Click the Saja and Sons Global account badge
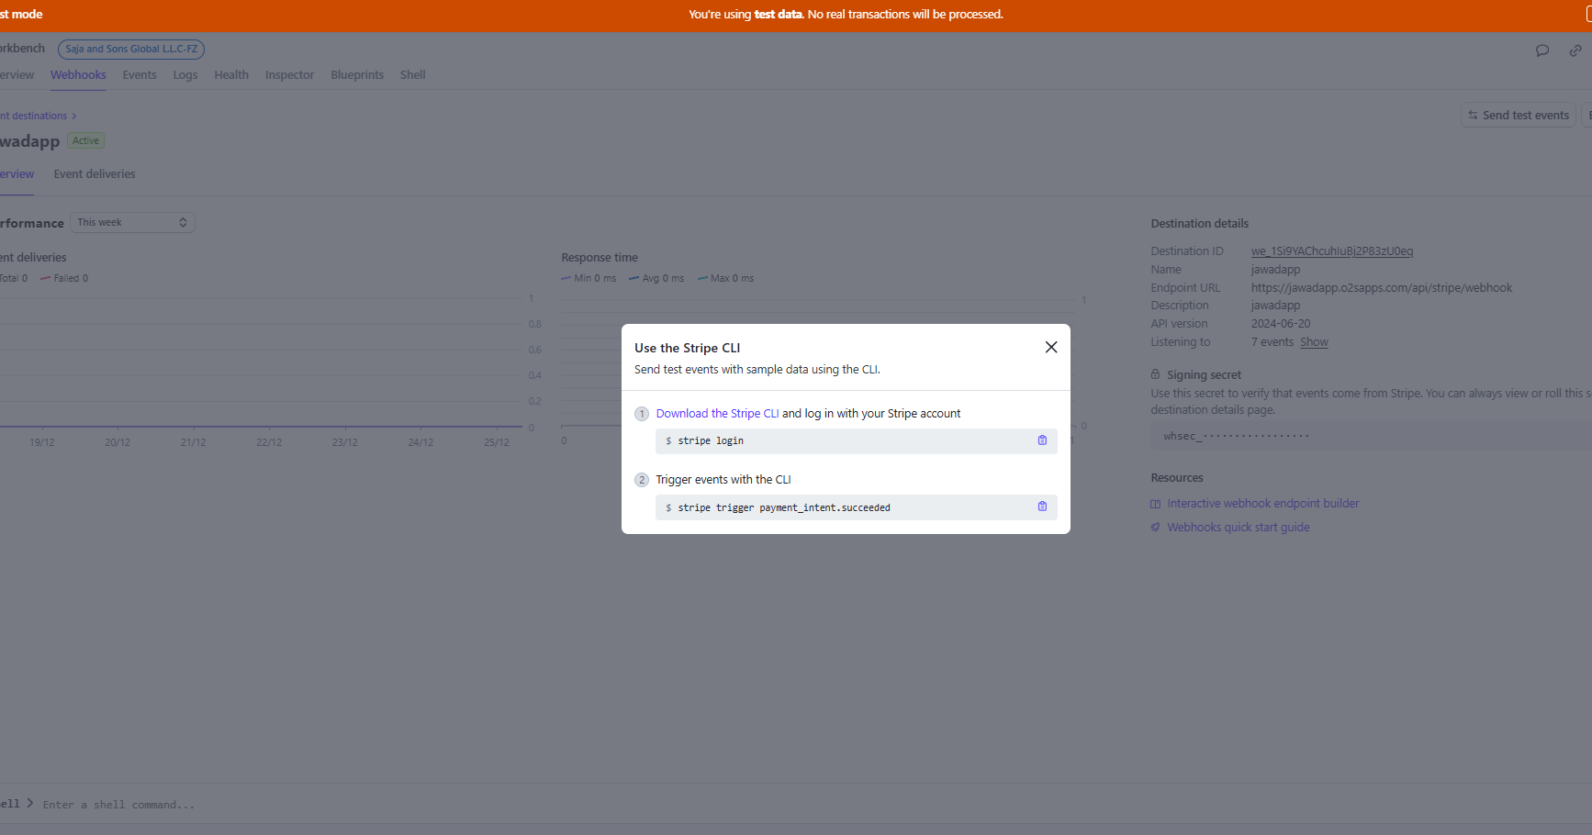 [x=131, y=50]
